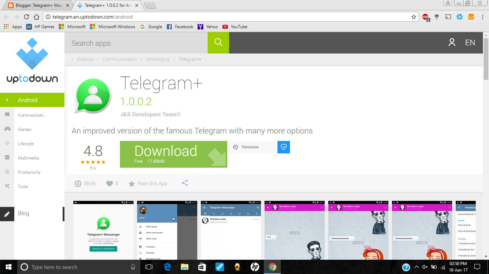Viewport: 489px width, 274px height.
Task: Click the Telegram+ breadcrumb
Action: pyautogui.click(x=190, y=59)
